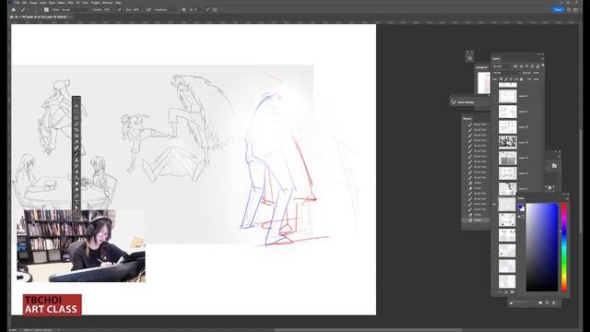Open the Image menu
Image resolution: width=590 pixels, height=332 pixels.
point(33,3)
